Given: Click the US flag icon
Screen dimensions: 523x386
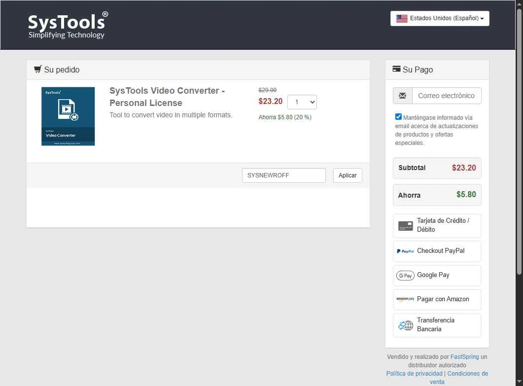Looking at the screenshot, I should coord(402,18).
